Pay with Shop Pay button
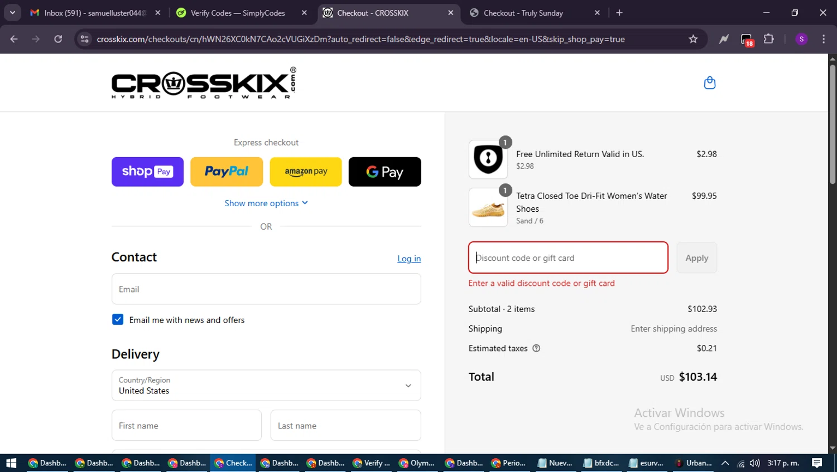 147,172
